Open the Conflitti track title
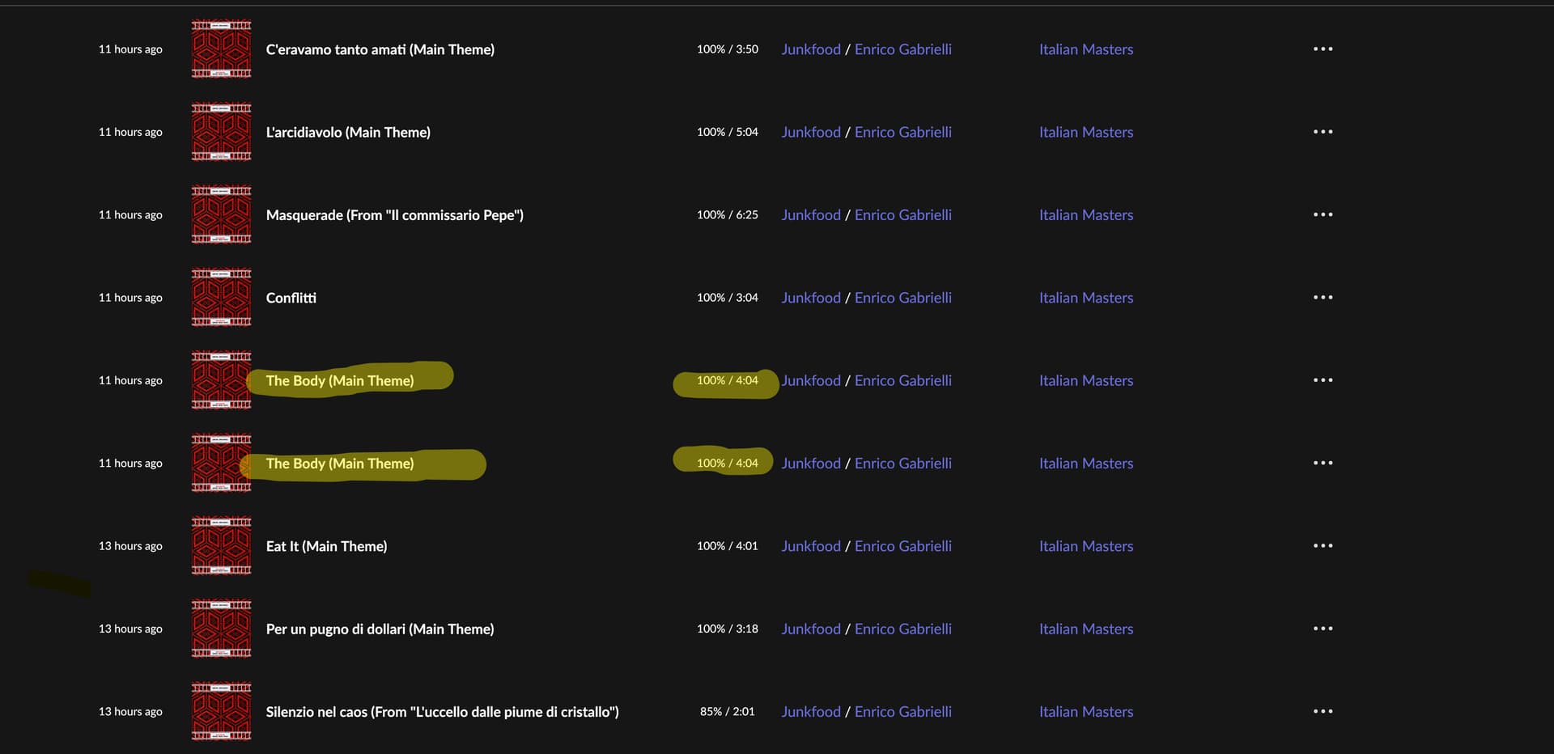Image resolution: width=1554 pixels, height=754 pixels. tap(291, 298)
